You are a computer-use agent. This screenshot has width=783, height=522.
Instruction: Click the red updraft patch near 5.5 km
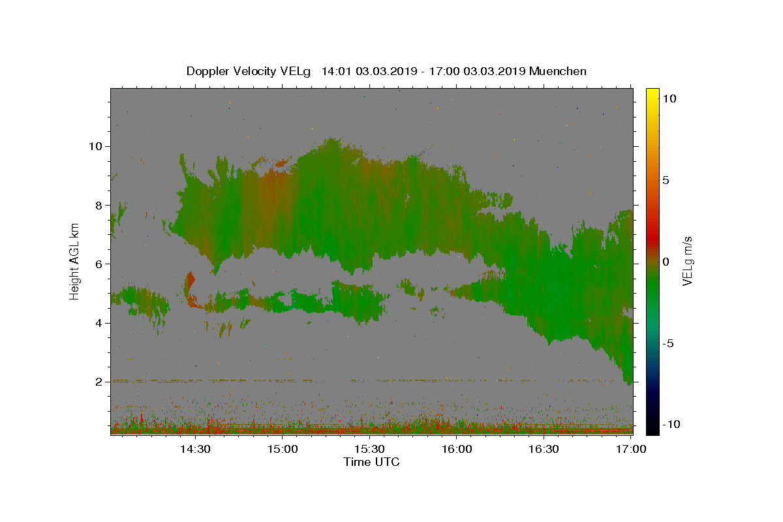click(x=190, y=287)
